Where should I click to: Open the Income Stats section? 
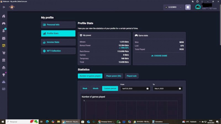58,42
